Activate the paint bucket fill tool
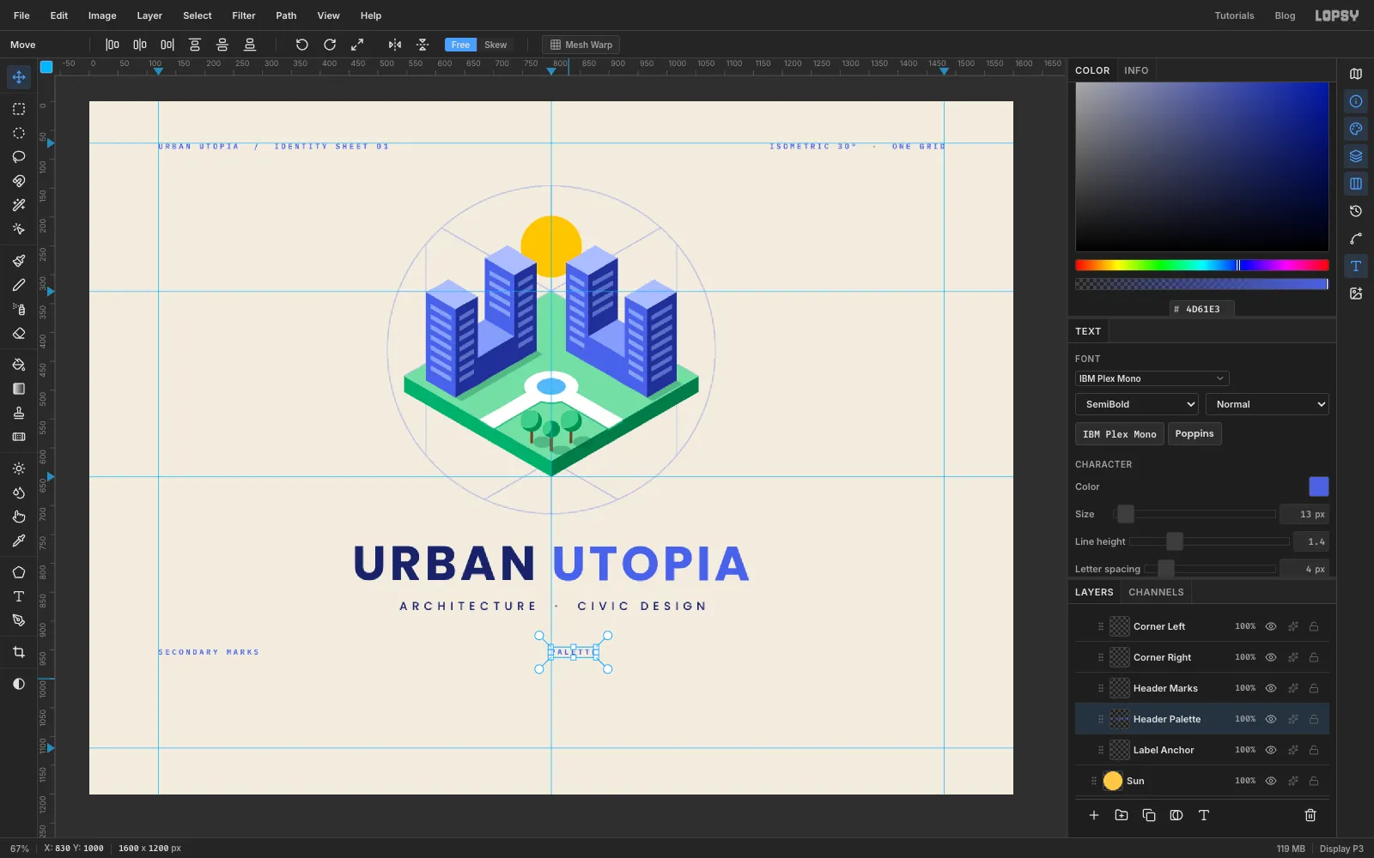This screenshot has width=1374, height=858. pos(19,365)
